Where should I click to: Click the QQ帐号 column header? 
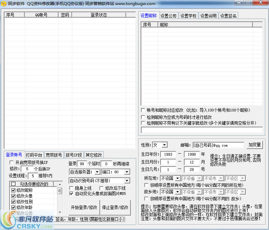pos(41,15)
